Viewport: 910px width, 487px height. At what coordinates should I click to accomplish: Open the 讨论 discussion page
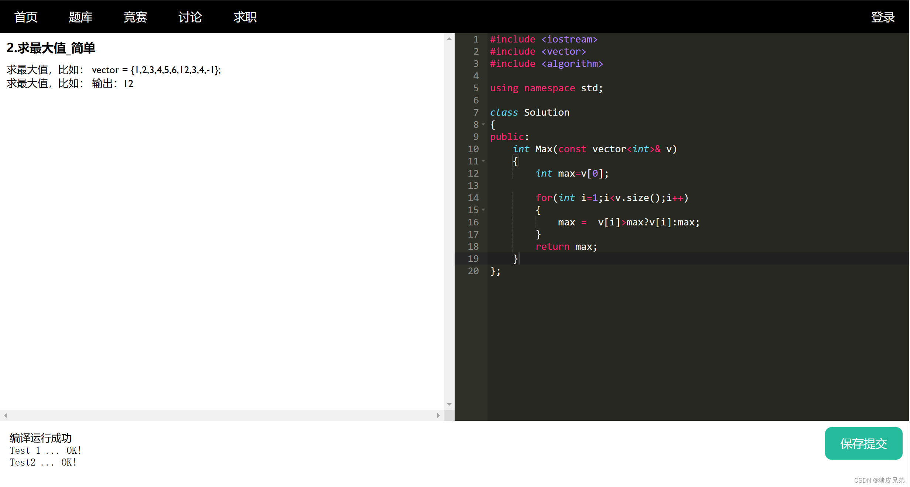point(190,17)
